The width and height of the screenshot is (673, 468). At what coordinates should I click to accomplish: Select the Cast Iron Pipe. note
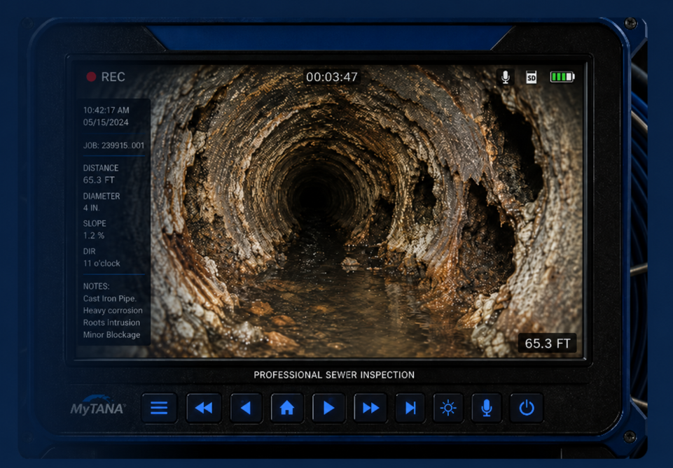tap(110, 298)
